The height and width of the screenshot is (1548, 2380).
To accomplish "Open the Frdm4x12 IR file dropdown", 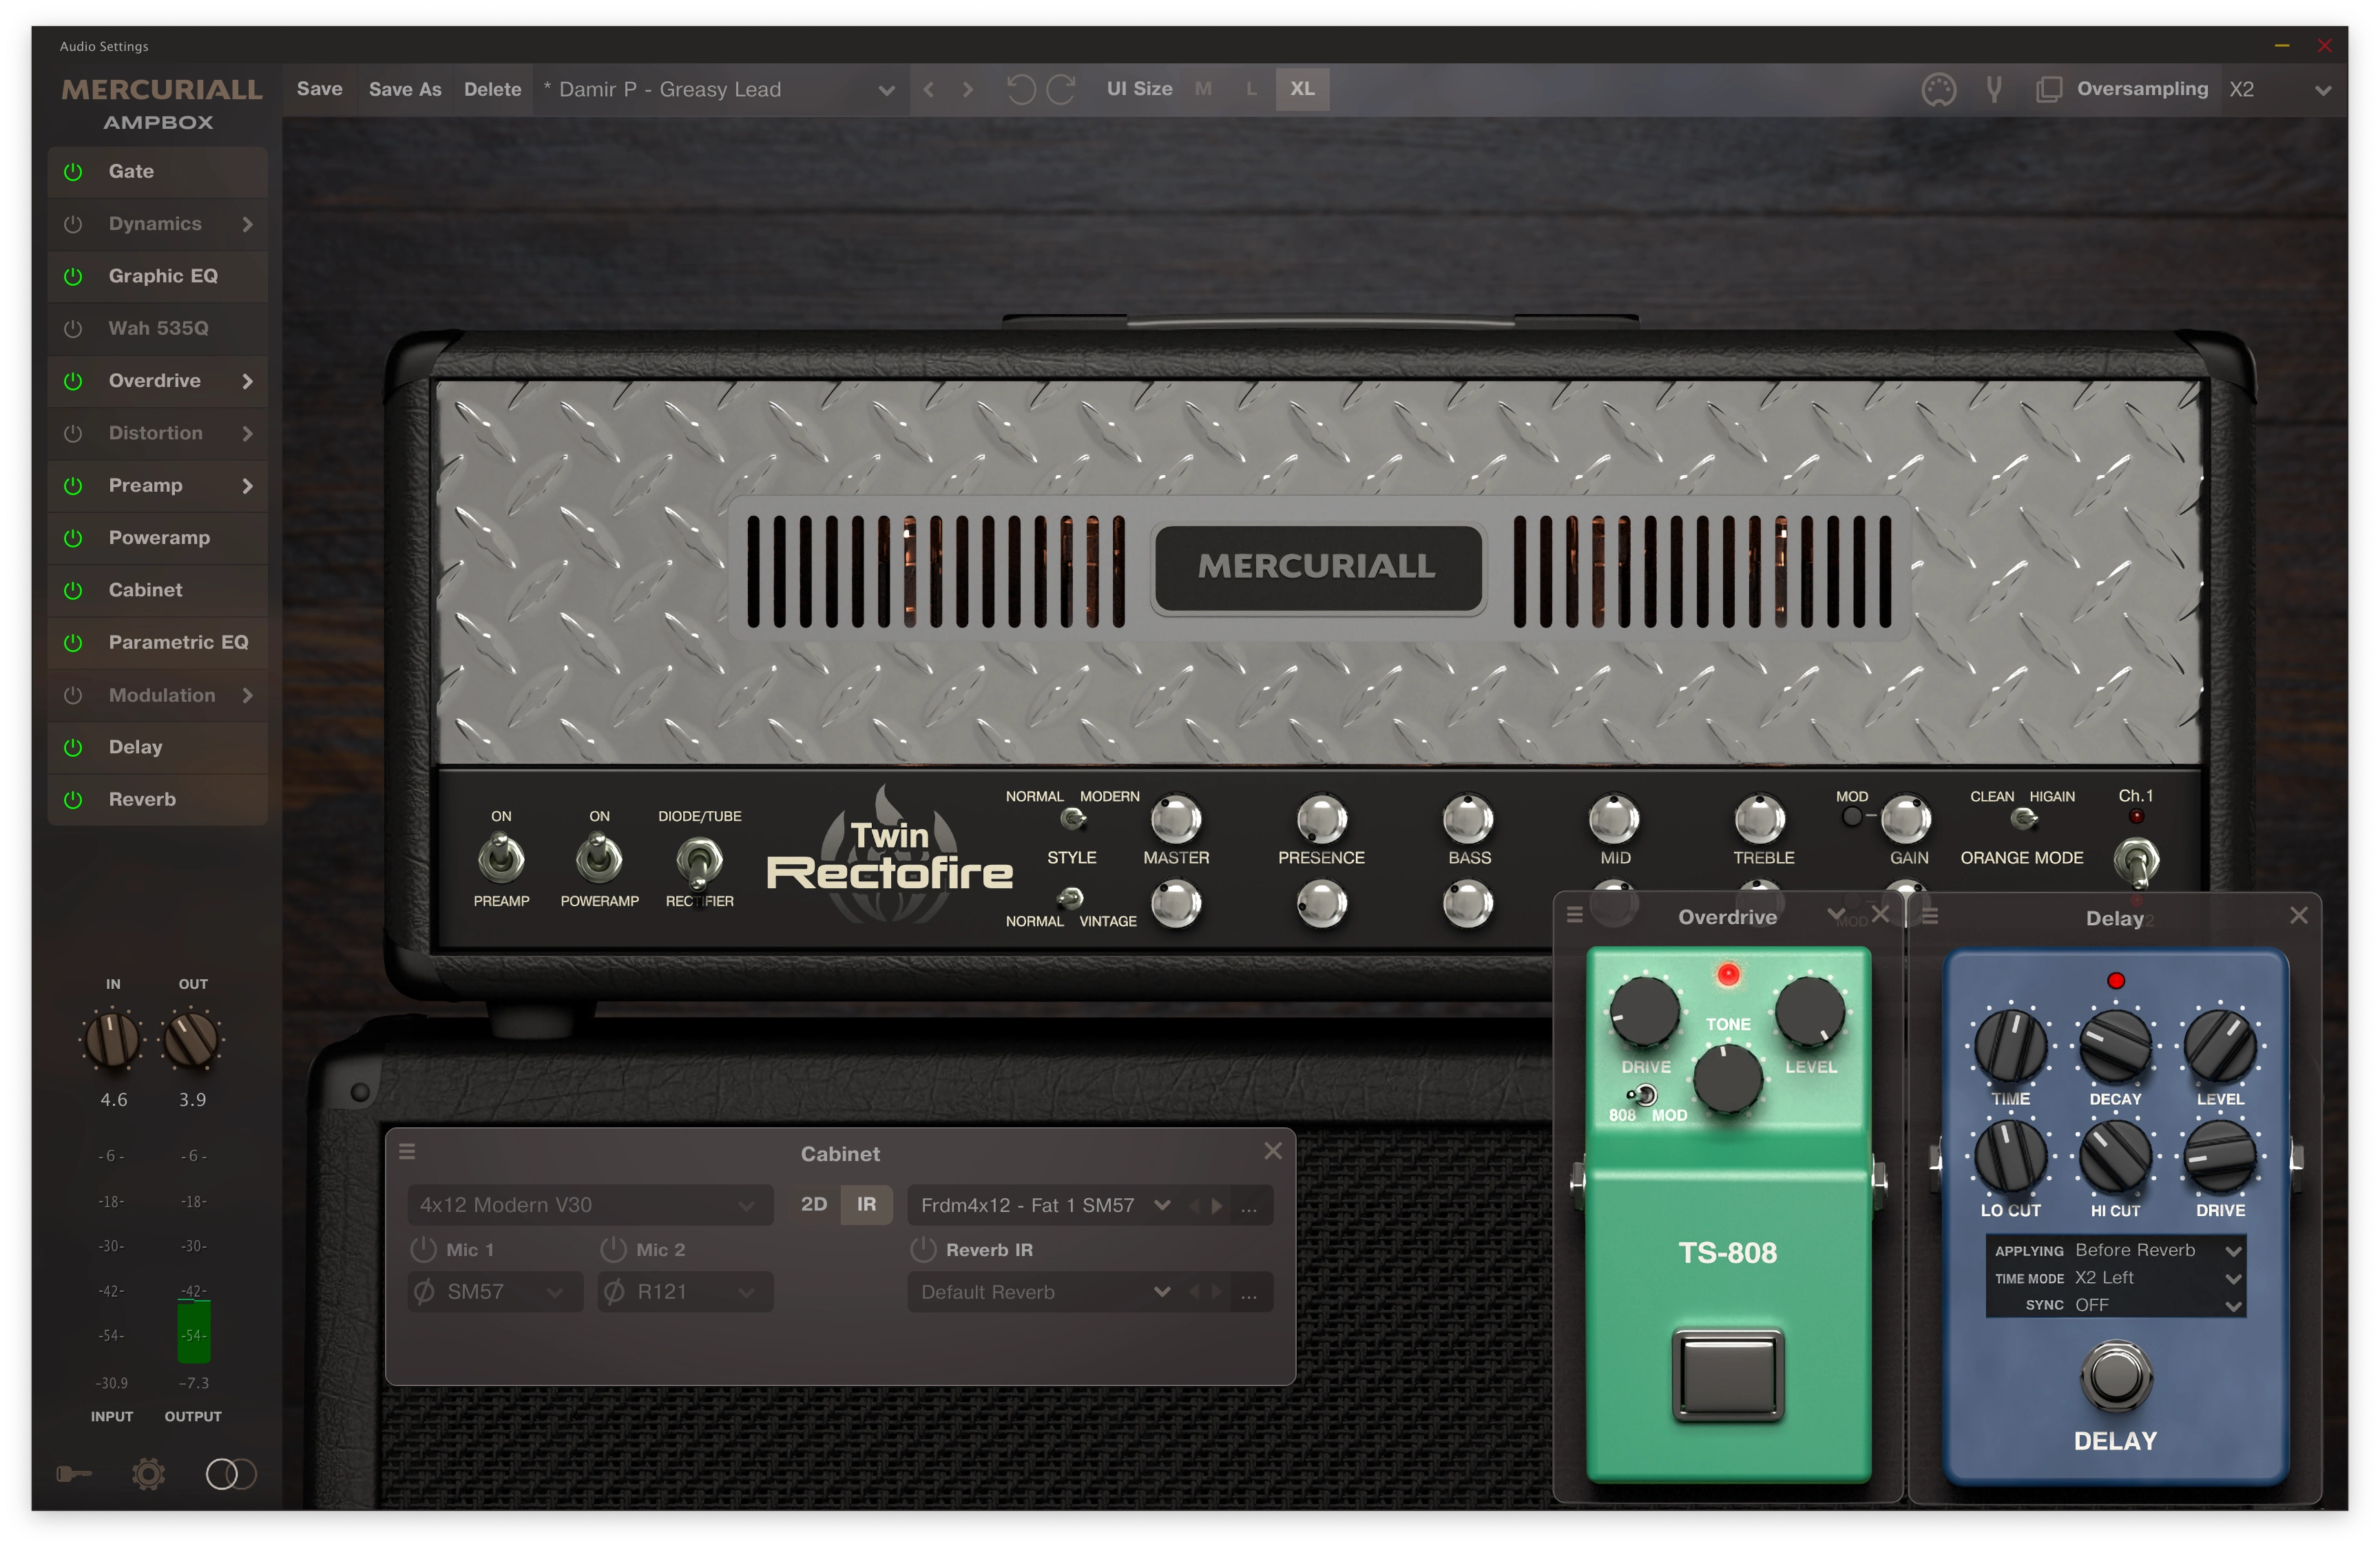I will coord(1046,1205).
